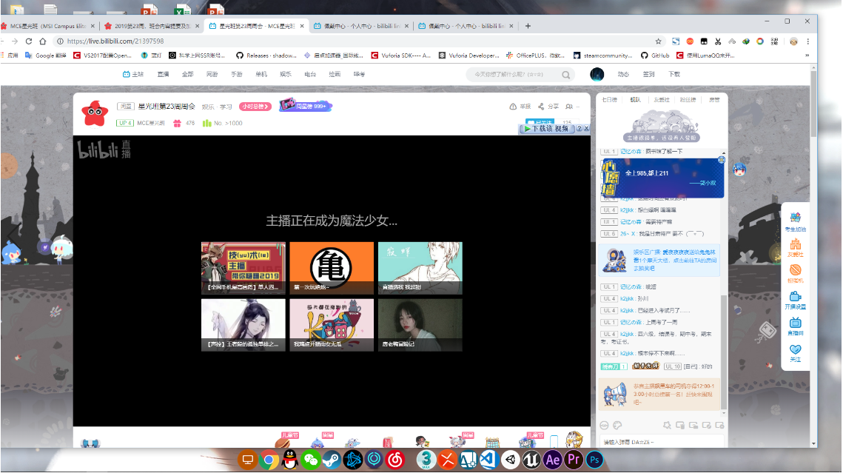The image size is (843, 473).
Task: Open 扭蛋机 icon in right sidebar
Action: point(795,273)
